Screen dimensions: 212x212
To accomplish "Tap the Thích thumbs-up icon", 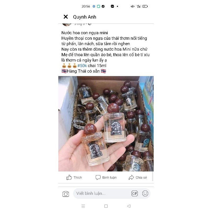I will tap(69, 177).
